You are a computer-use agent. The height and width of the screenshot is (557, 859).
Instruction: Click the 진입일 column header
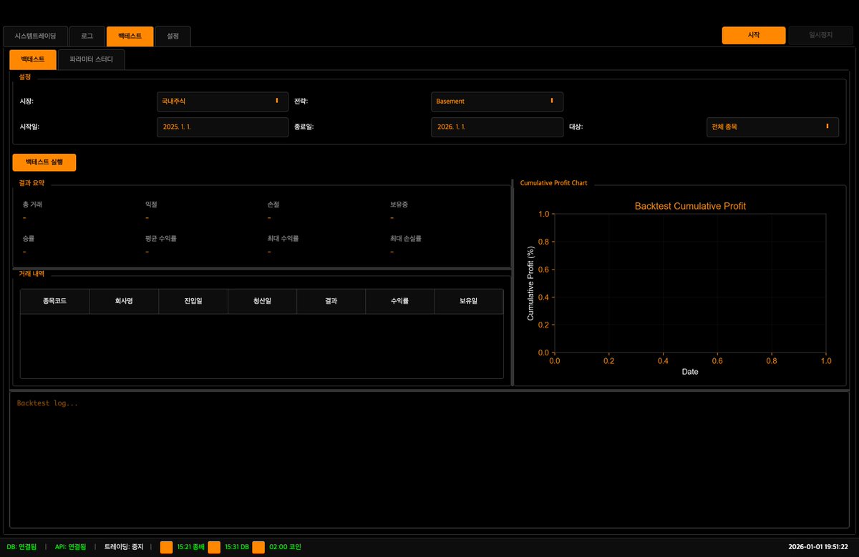(x=193, y=302)
